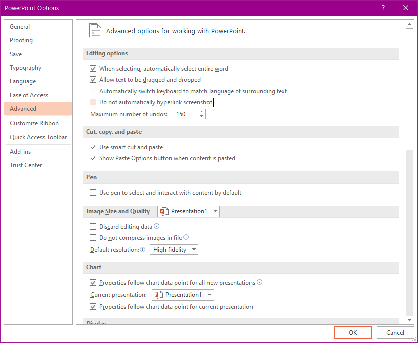Viewport: 418px width, 343px height.
Task: Click the maximum undos value field
Action: click(186, 114)
